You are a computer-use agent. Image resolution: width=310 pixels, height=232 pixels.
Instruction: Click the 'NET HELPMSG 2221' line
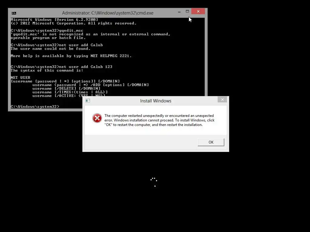point(71,56)
